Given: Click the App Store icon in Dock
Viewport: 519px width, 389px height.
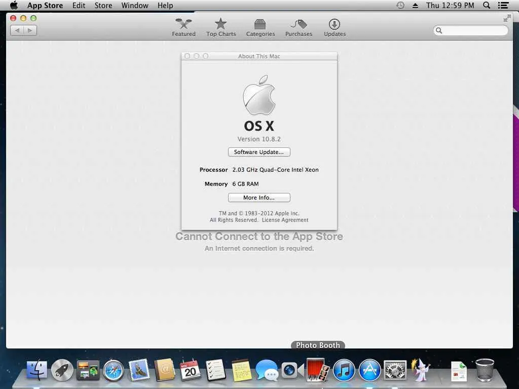Looking at the screenshot, I should tap(369, 370).
